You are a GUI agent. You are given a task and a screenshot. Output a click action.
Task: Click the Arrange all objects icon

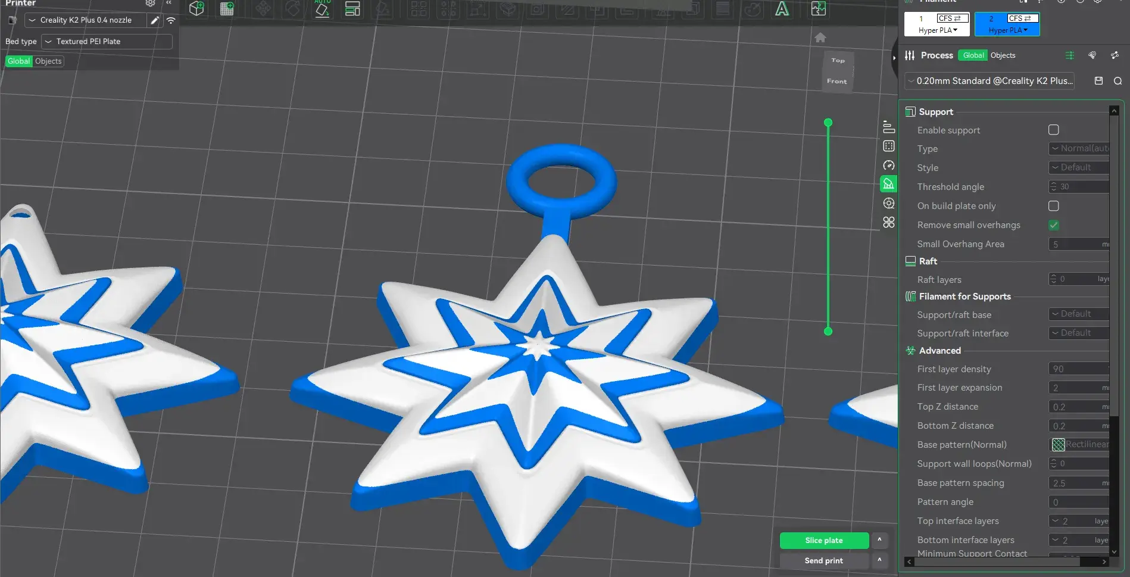[352, 8]
